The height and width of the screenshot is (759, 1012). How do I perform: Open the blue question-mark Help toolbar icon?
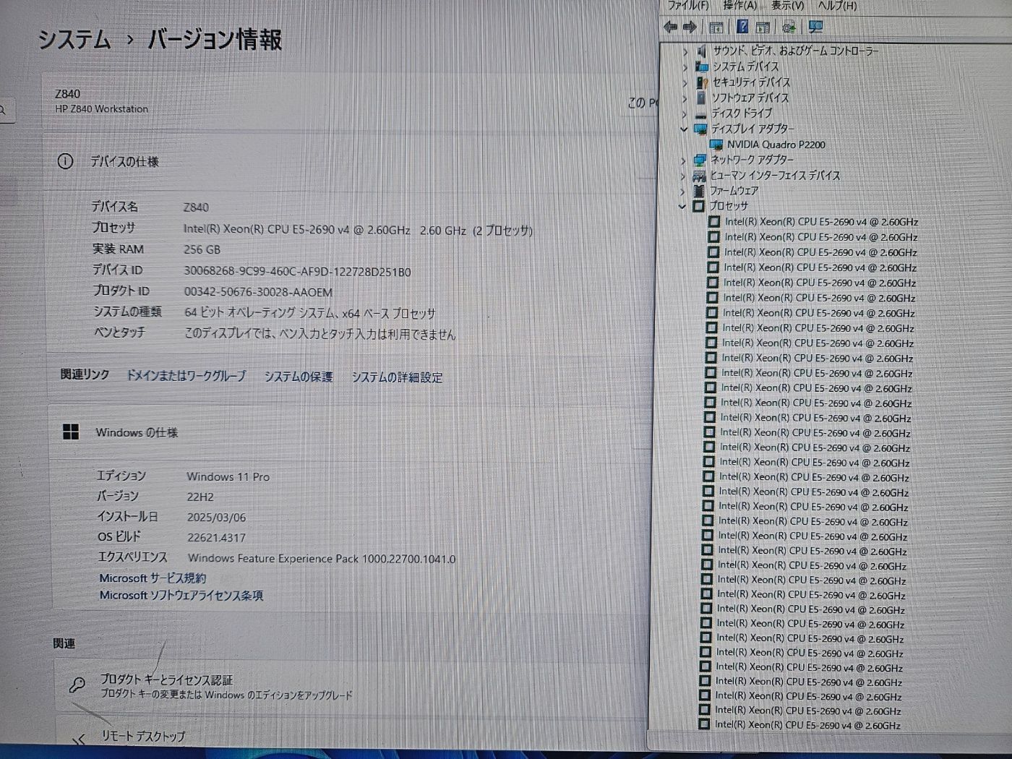742,27
